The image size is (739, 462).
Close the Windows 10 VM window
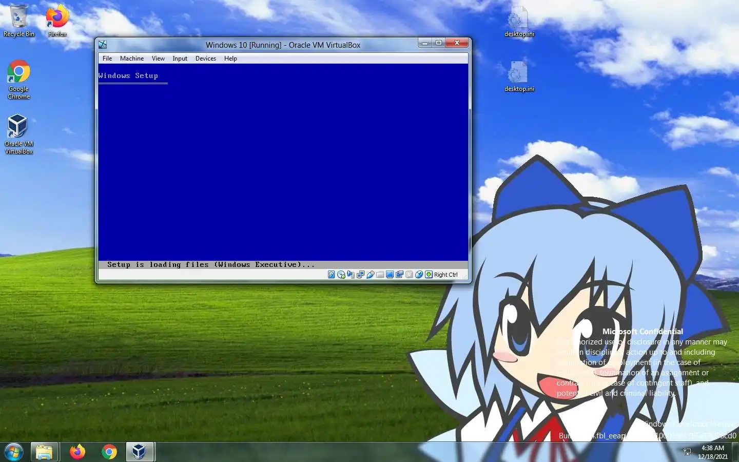(x=457, y=43)
